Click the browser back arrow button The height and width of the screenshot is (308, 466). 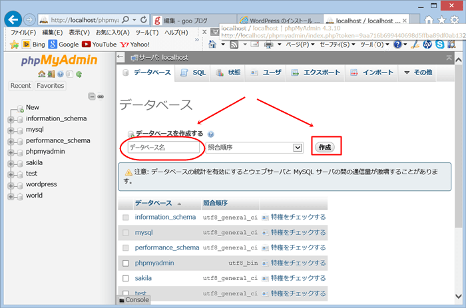[13, 19]
